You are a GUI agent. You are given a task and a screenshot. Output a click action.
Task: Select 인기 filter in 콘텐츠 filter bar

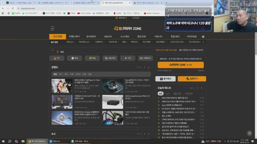[x=61, y=74]
